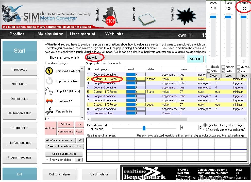Select the Copy and combine plugin icon
The image size is (251, 182).
(49, 81)
